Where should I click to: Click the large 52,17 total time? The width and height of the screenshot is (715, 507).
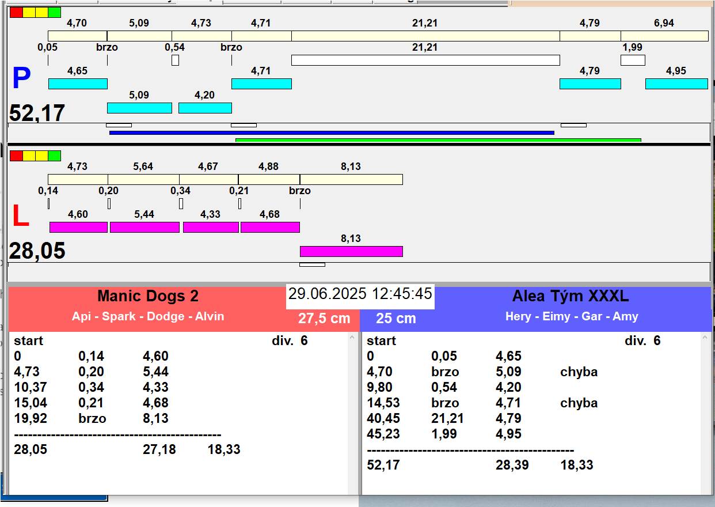[x=37, y=113]
